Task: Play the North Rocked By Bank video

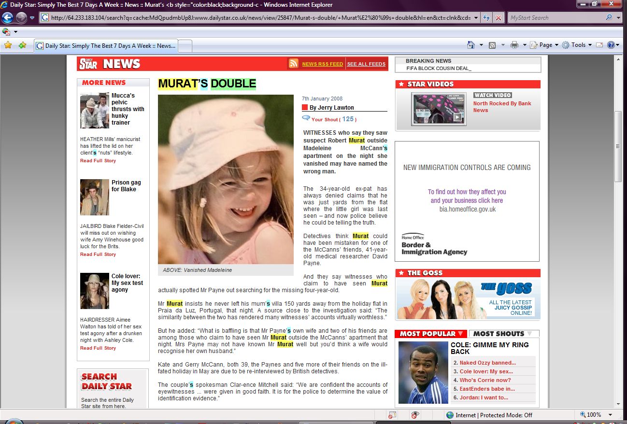Action: point(439,109)
